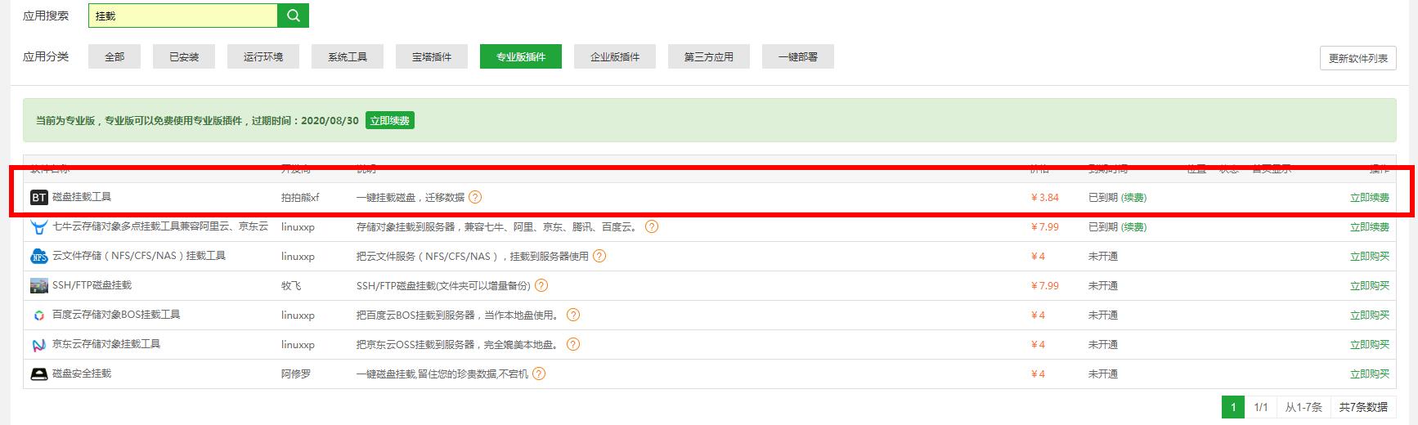Click developer name 阿修罗

[x=296, y=374]
